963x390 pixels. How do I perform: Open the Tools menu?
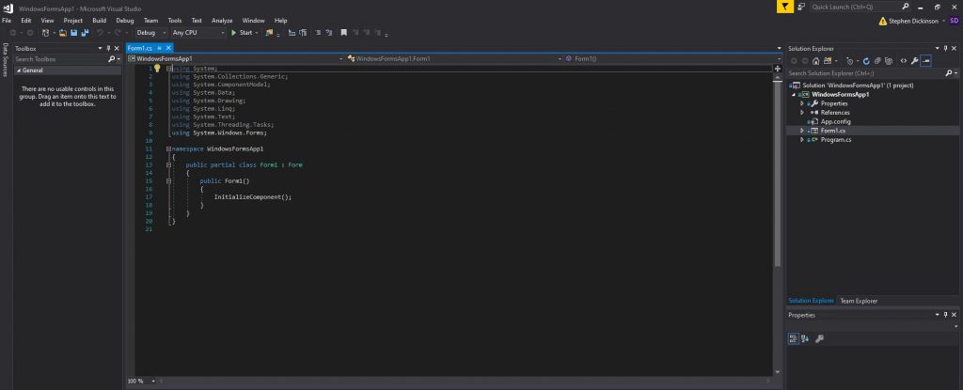point(174,21)
